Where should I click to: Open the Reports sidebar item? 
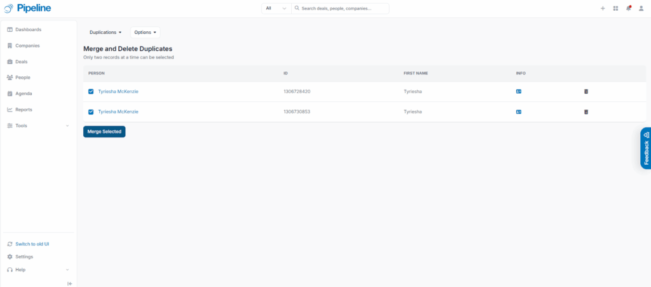[x=24, y=109]
